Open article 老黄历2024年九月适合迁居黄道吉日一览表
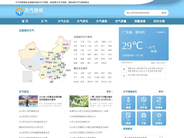The image size is (184, 138). coord(89,111)
